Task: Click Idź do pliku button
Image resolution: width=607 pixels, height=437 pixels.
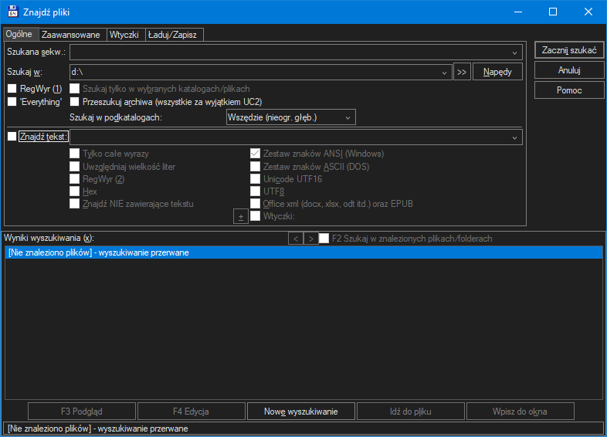Action: 410,412
